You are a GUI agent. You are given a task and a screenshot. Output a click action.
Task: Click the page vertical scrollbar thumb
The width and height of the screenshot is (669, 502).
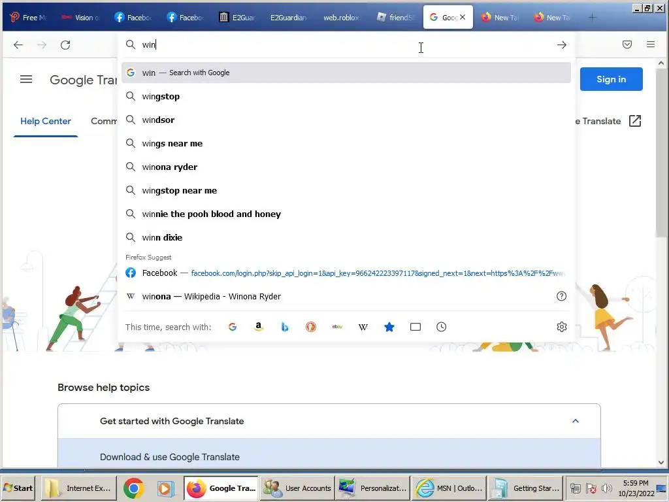pyautogui.click(x=661, y=152)
